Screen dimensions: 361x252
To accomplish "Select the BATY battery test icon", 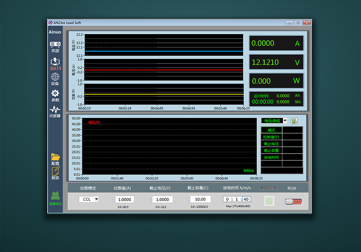I will (x=55, y=62).
